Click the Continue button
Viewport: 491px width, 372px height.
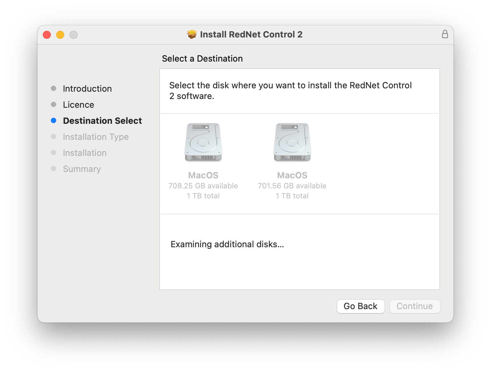[x=415, y=306]
